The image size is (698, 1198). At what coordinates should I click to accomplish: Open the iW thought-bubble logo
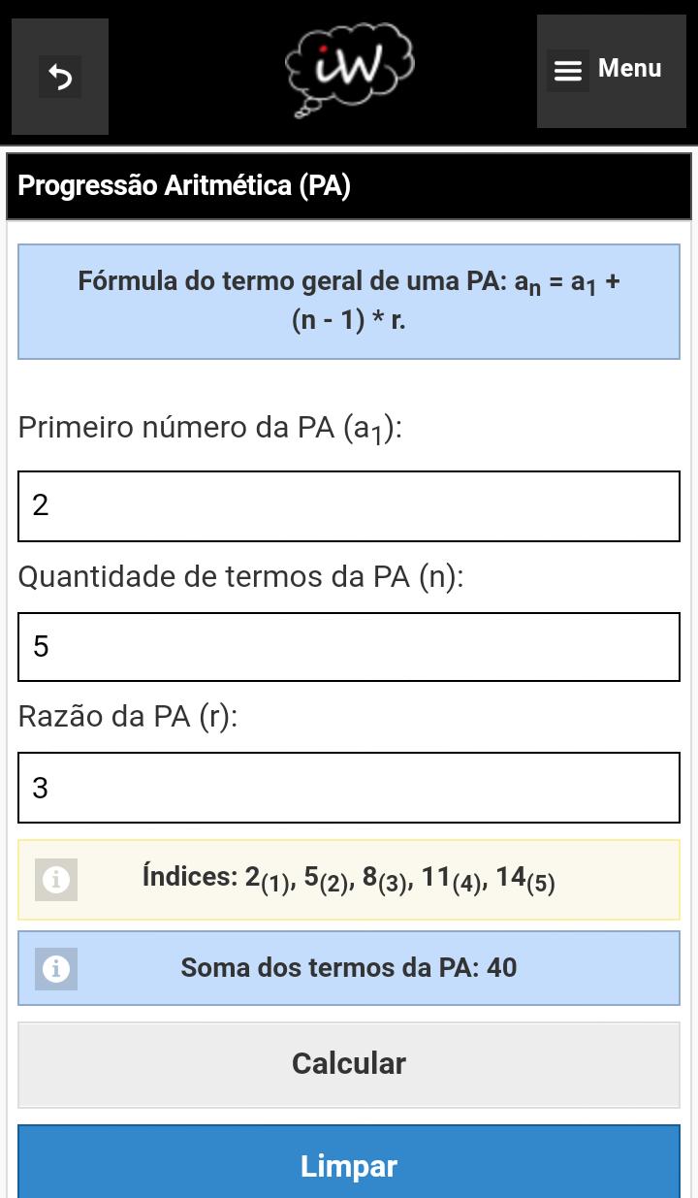349,70
